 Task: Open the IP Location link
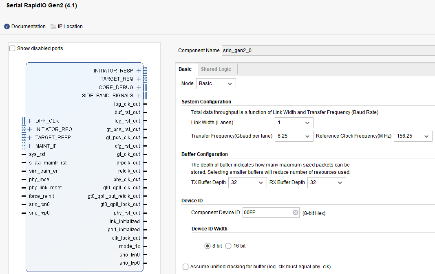click(x=70, y=26)
